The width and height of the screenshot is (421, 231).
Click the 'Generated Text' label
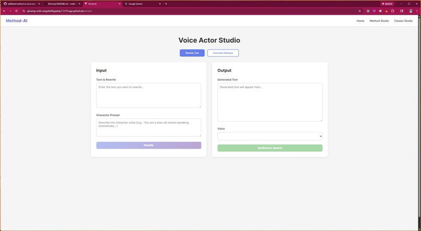click(x=227, y=80)
